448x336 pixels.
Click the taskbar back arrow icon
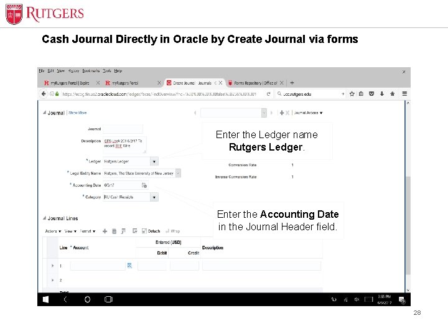click(65, 299)
